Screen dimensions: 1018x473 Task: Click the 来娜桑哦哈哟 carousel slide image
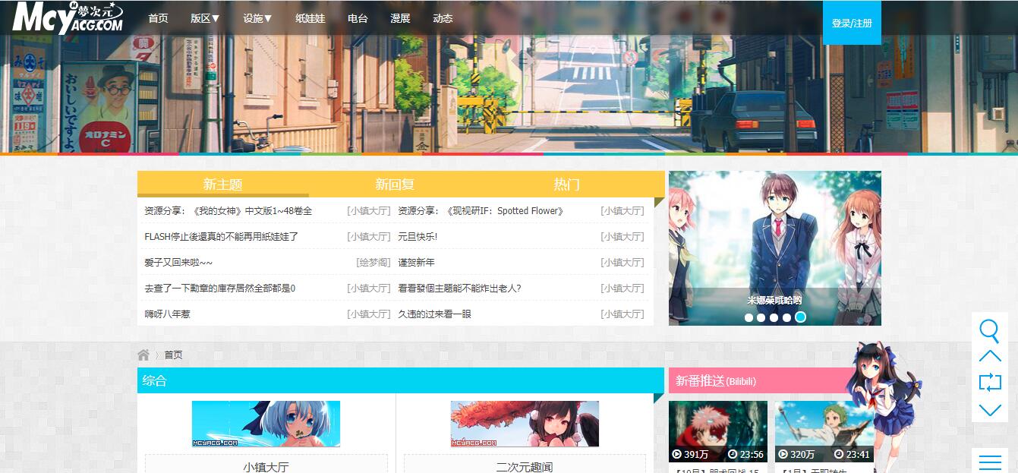coord(775,248)
